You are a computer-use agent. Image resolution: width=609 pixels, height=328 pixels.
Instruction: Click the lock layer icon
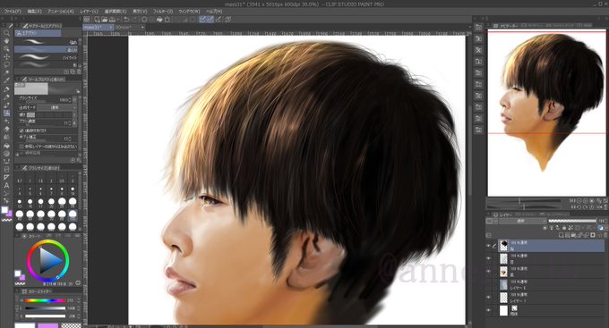[x=564, y=228]
